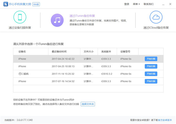Click the emoji icon in third device name
Image resolution: width=176 pixels, height=124 pixels.
[x=20, y=74]
